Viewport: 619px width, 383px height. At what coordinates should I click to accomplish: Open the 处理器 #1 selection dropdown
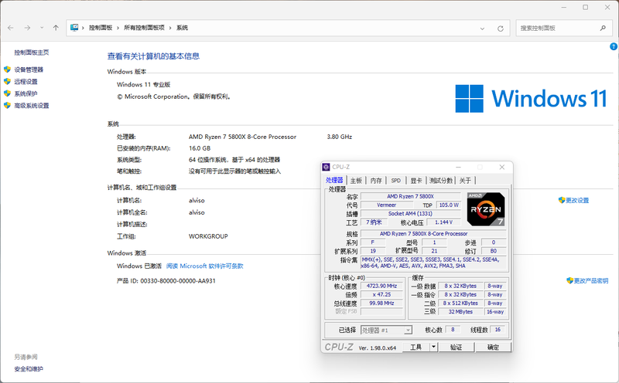(386, 330)
